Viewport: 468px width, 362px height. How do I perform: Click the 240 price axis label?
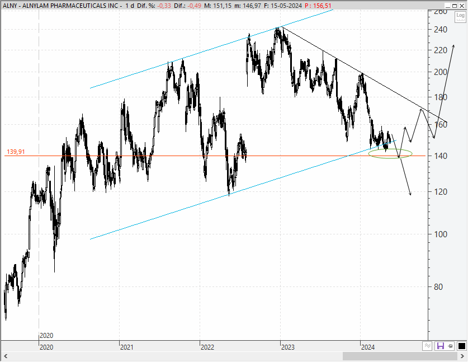coord(440,29)
